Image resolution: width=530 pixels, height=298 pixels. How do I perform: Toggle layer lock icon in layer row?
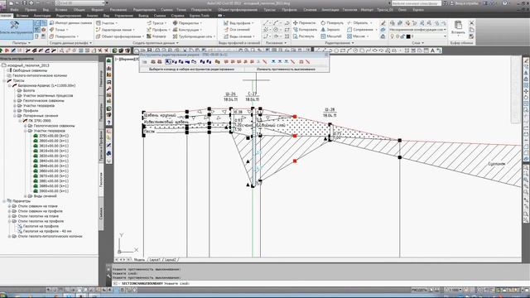(x=402, y=36)
